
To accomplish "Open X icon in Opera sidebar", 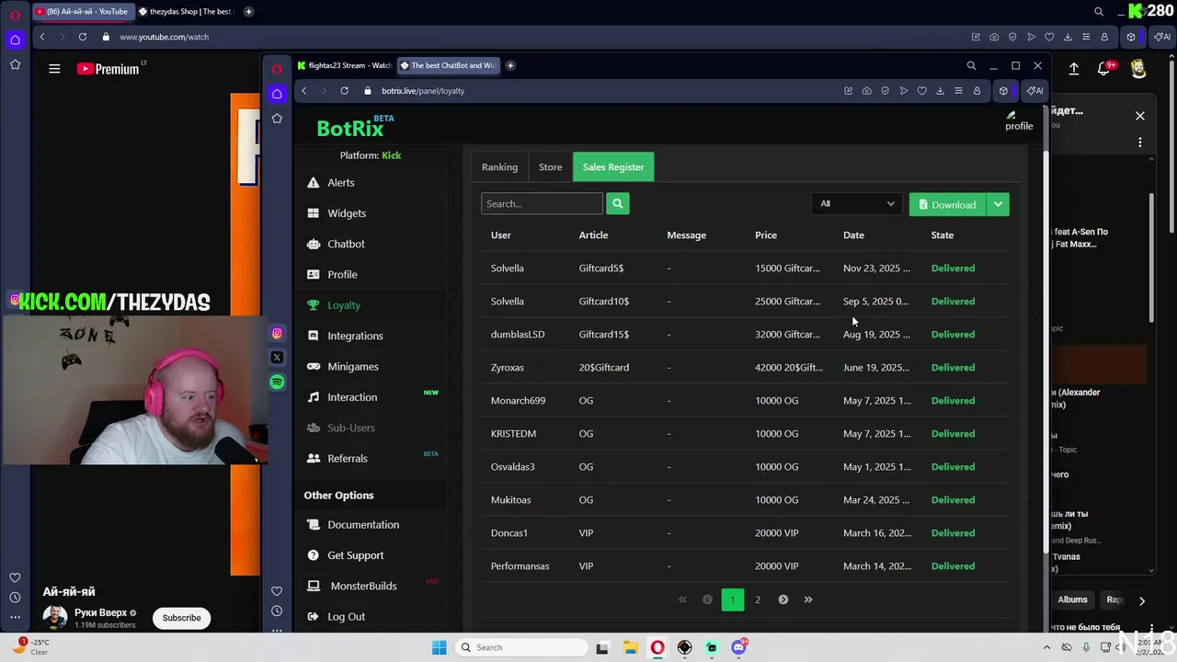I will (x=277, y=357).
